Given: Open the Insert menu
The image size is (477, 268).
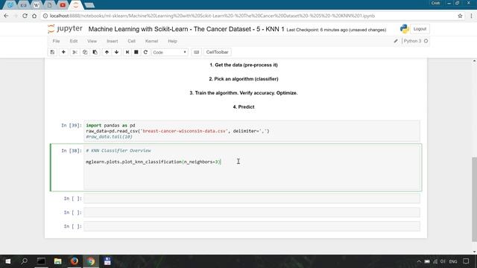Looking at the screenshot, I should click(113, 41).
